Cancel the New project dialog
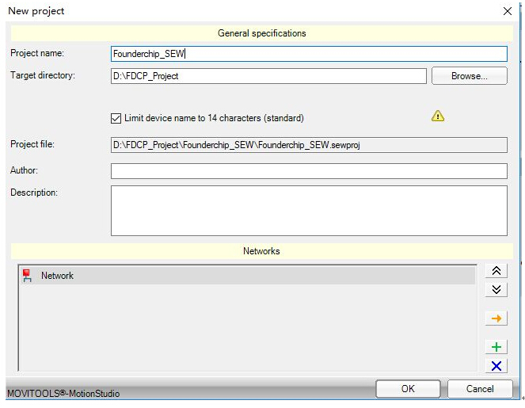The height and width of the screenshot is (408, 525). point(480,389)
